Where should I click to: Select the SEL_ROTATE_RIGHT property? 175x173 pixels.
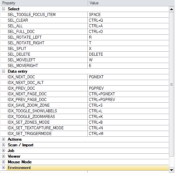(44, 43)
